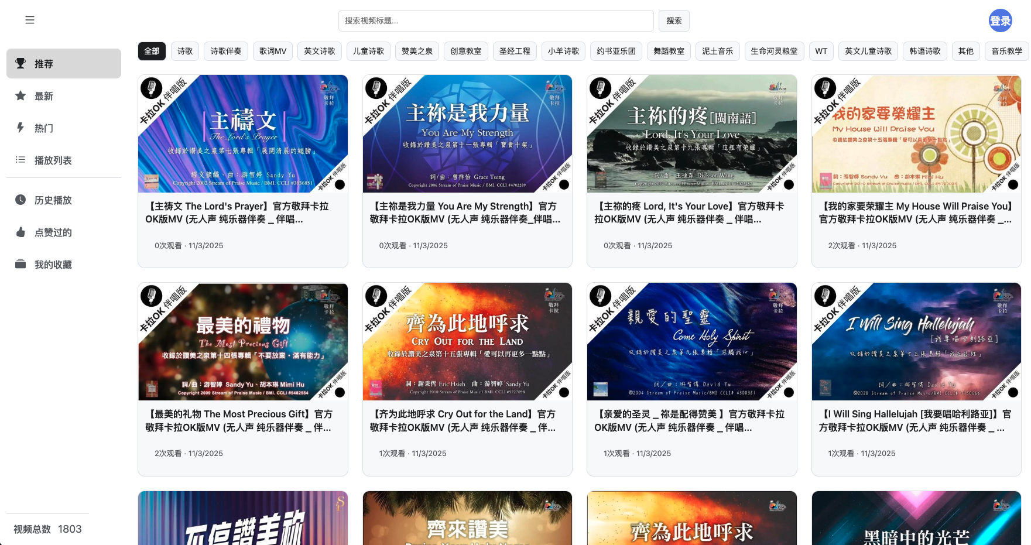The width and height of the screenshot is (1031, 545).
Task: Click the 点赞过的 thumbs-up icon
Action: pos(20,232)
